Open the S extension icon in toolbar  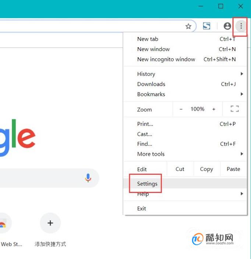coord(206,26)
